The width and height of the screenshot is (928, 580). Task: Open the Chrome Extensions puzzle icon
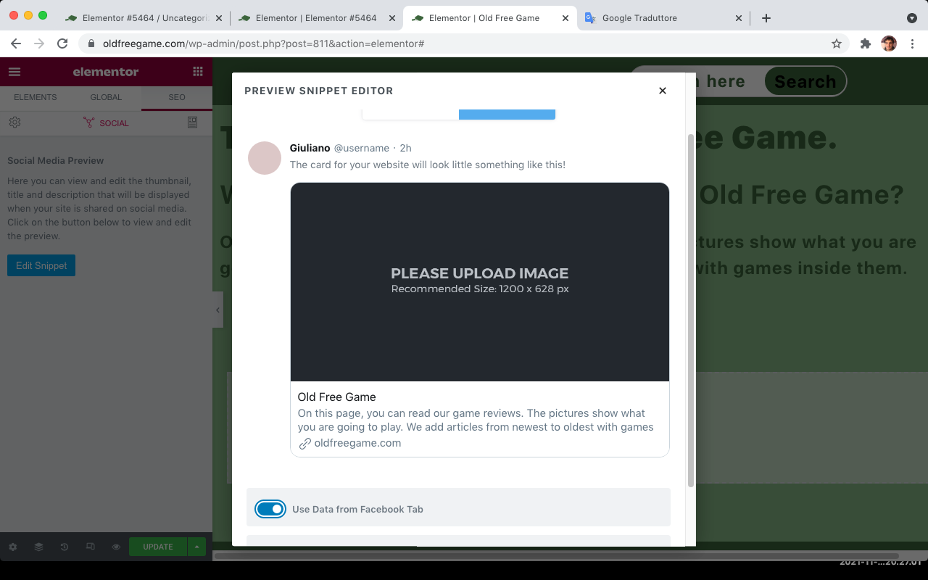coord(865,43)
